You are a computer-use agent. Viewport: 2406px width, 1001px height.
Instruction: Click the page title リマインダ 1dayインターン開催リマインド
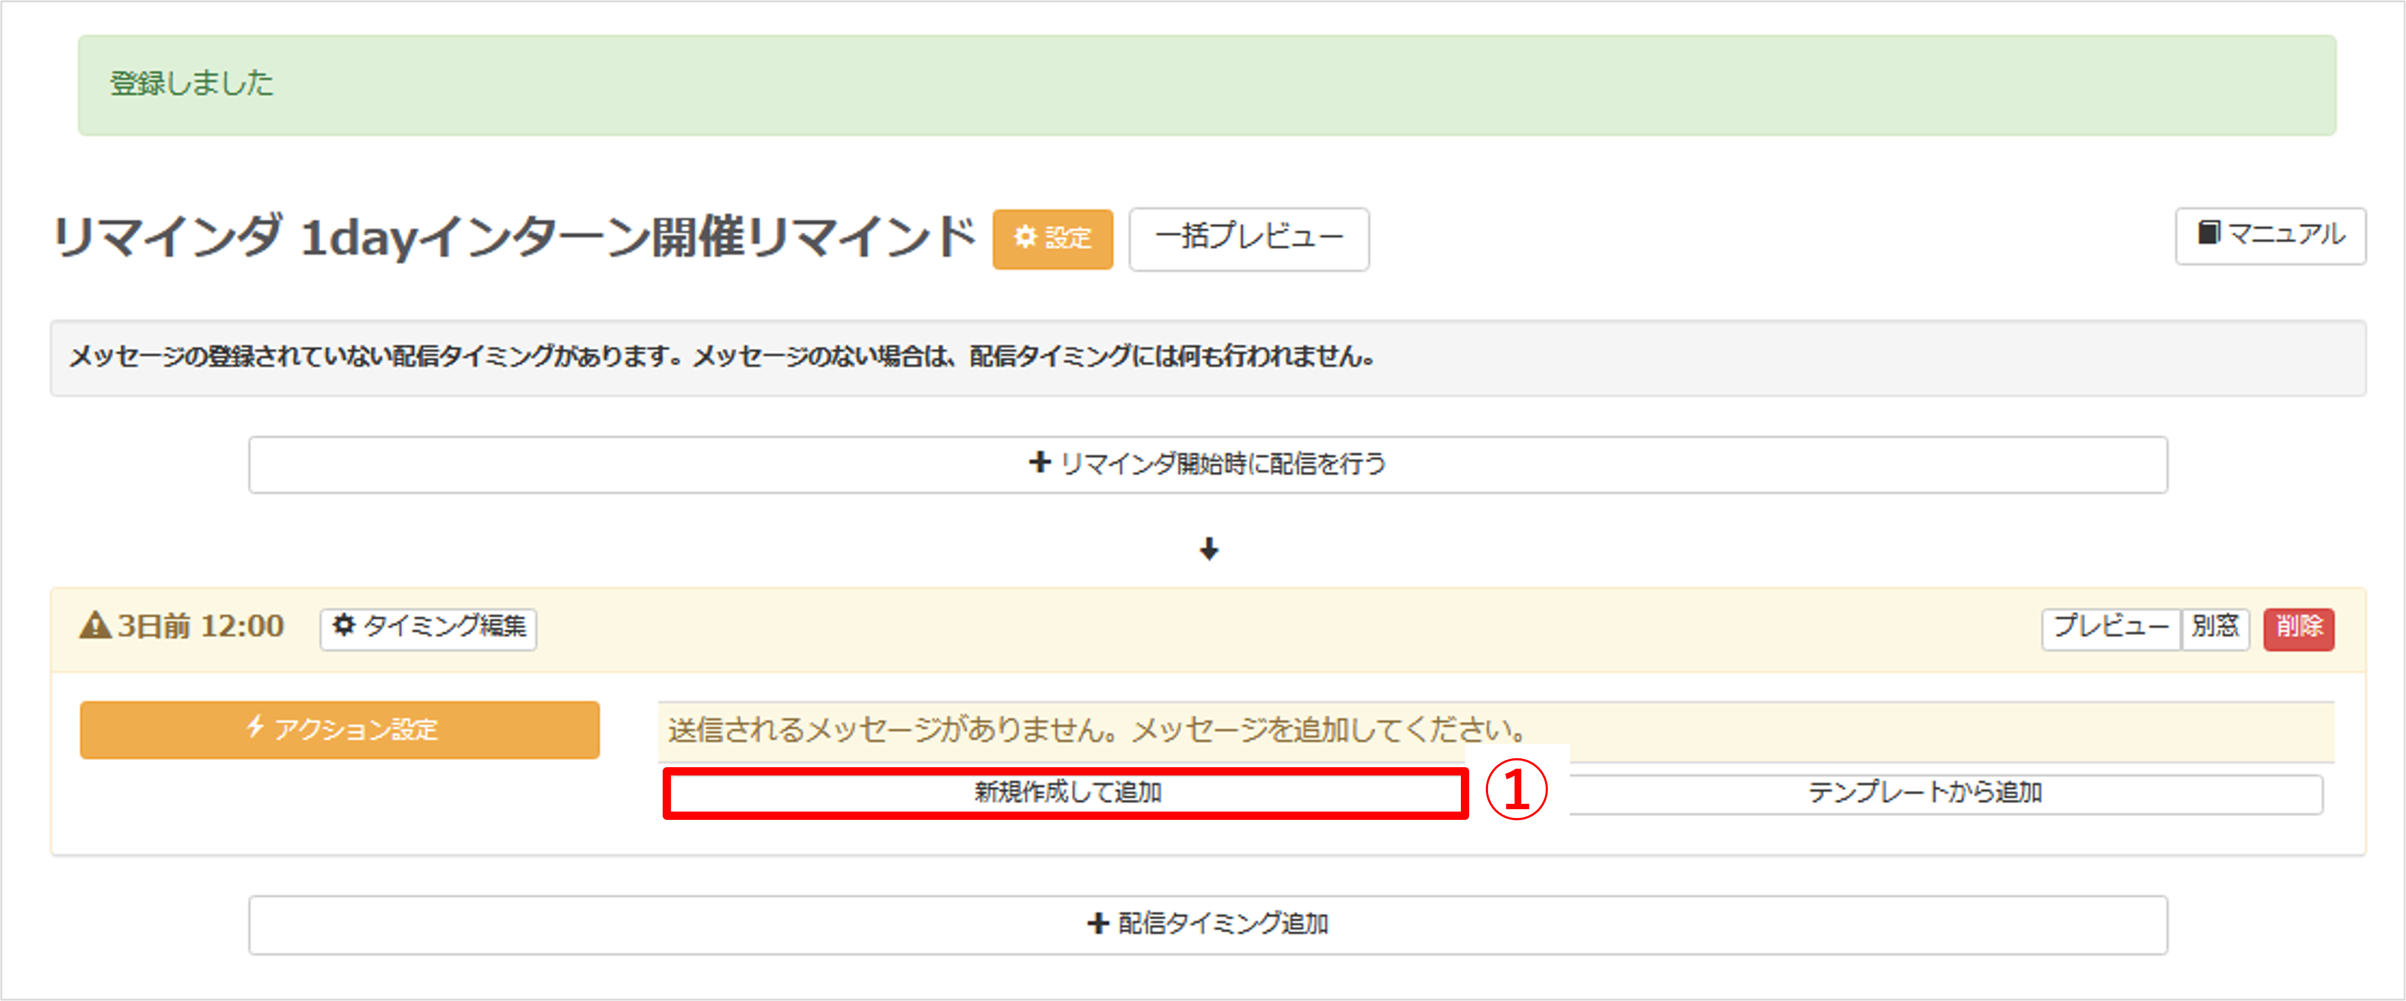point(515,237)
